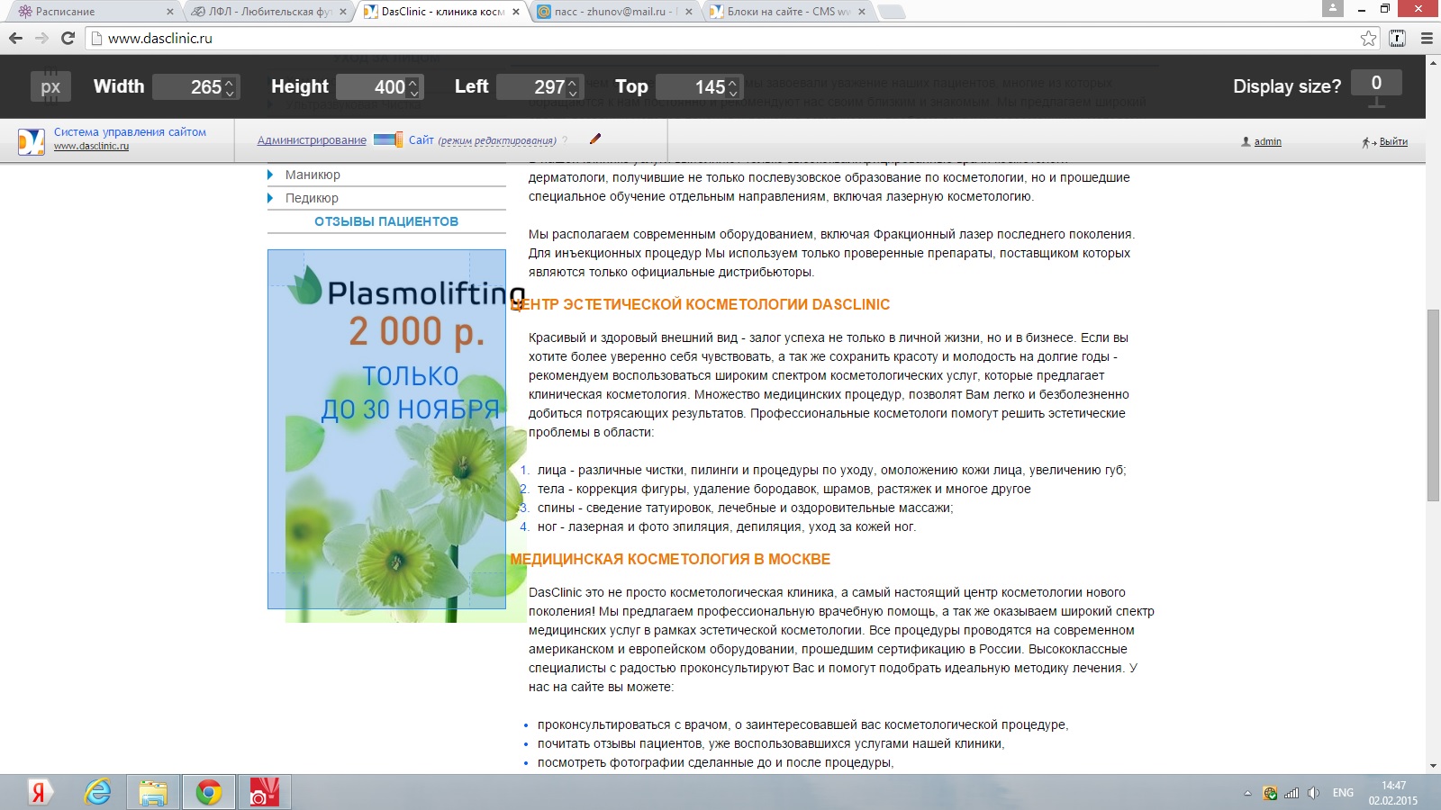Click the exit walking-man icon

1367,142
